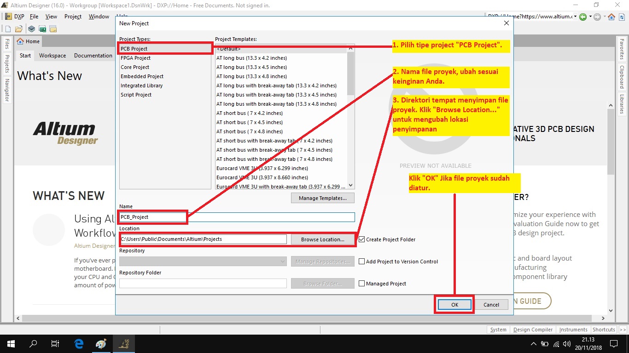Open Task View from taskbar

pyautogui.click(x=55, y=343)
